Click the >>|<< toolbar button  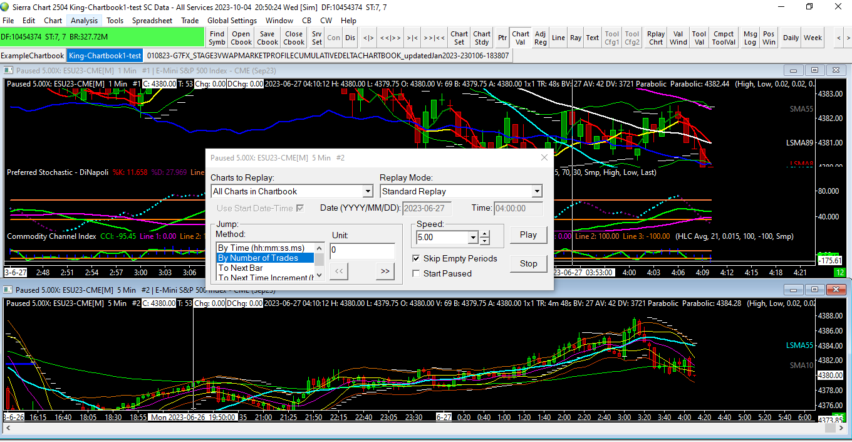[434, 38]
